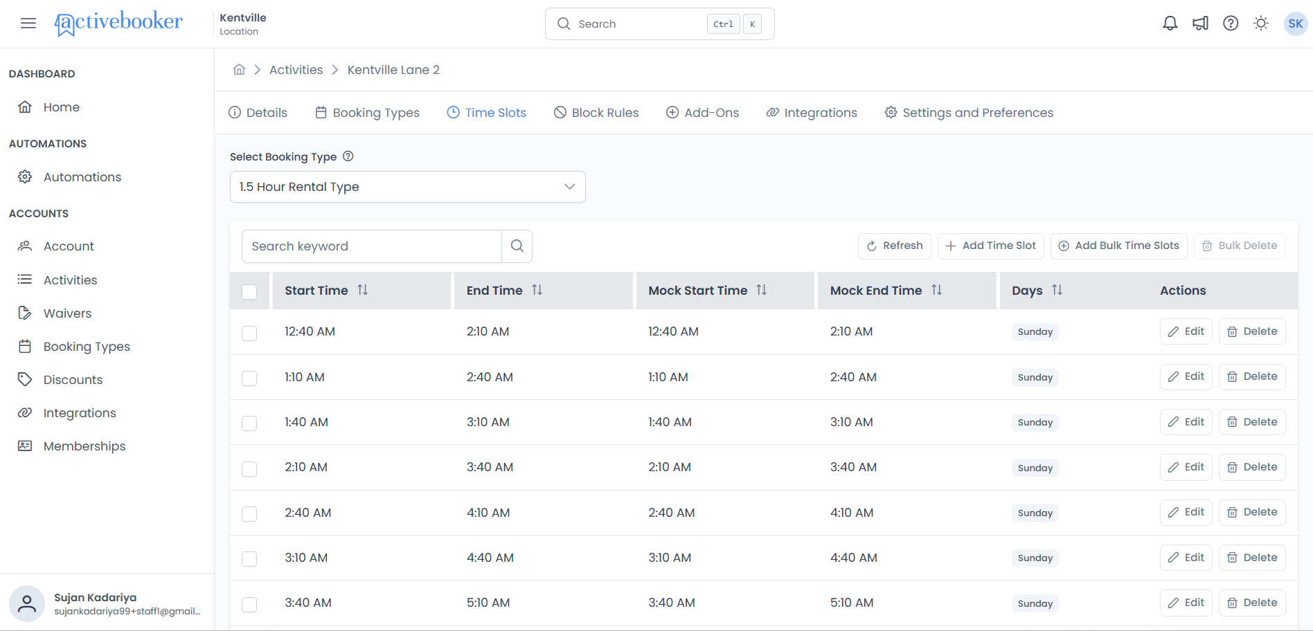Switch to the Integrations tab
1313x631 pixels.
click(x=812, y=113)
